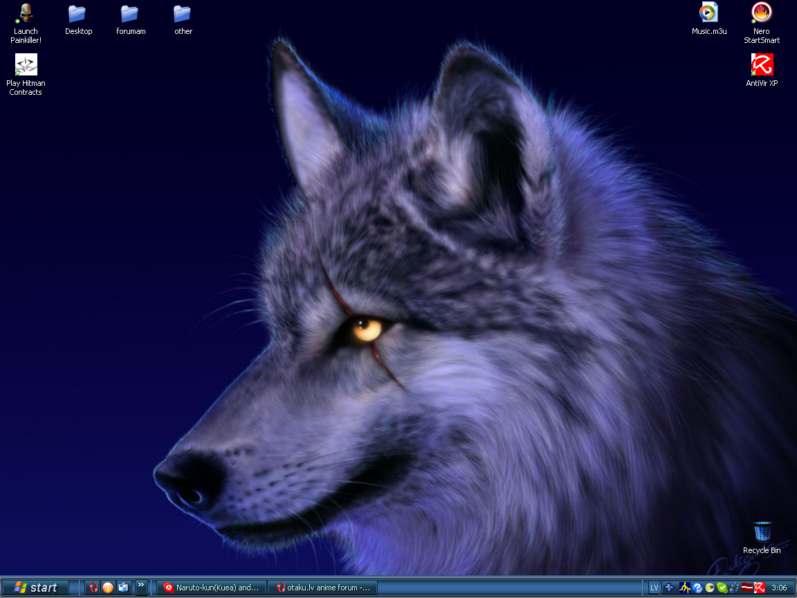Click the round grey-green tray icon
This screenshot has height=598, width=797.
710,588
